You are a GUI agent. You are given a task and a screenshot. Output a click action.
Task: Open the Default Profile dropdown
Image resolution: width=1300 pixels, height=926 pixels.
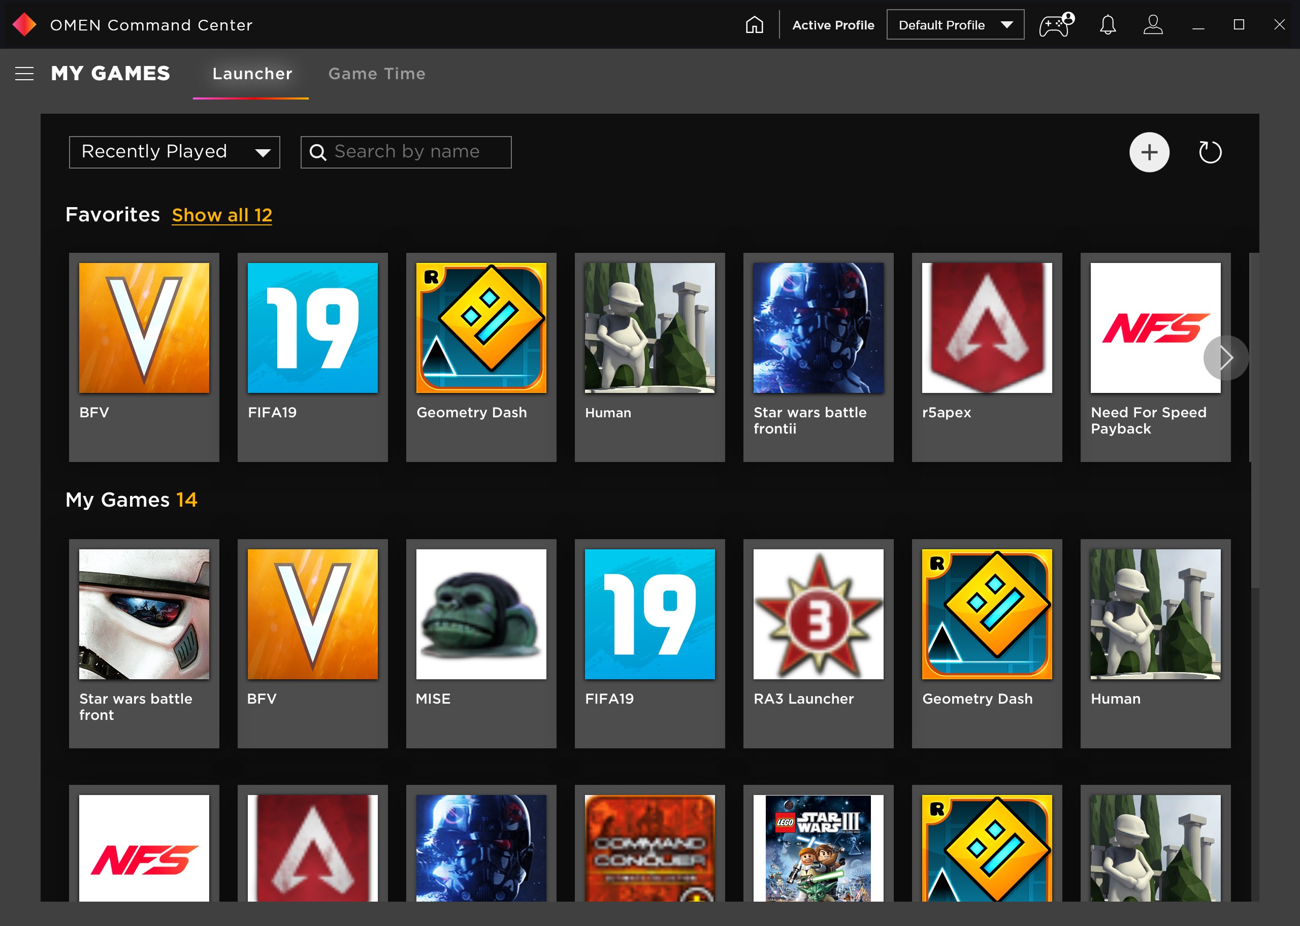[955, 25]
